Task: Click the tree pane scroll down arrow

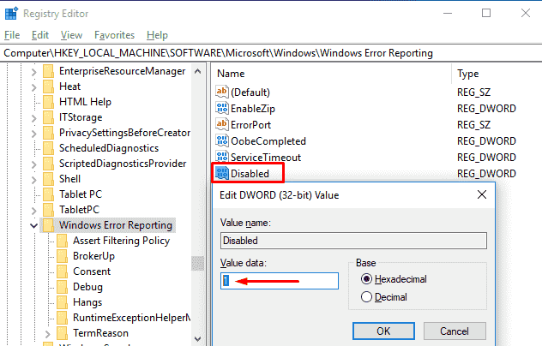Action: (x=198, y=339)
